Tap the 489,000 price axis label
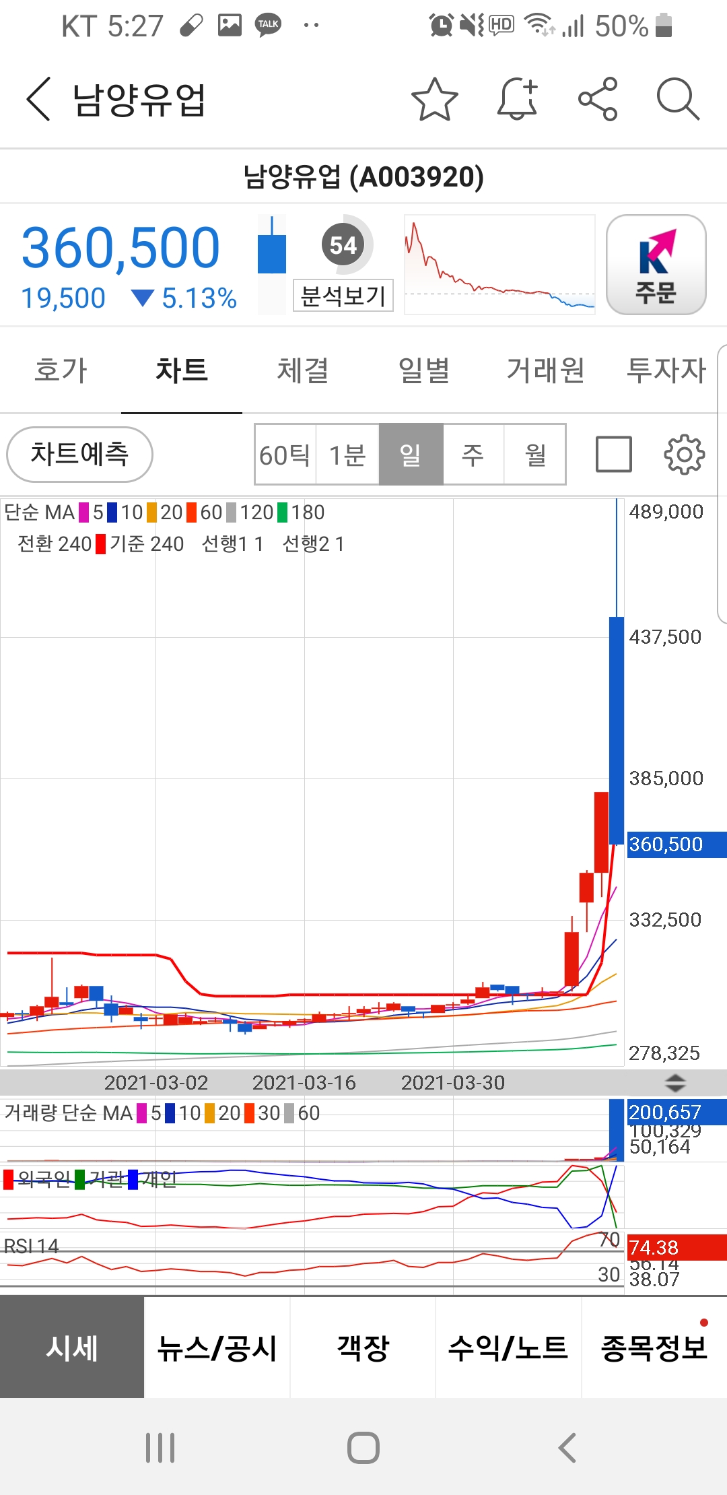This screenshot has height=1495, width=727. click(x=666, y=512)
